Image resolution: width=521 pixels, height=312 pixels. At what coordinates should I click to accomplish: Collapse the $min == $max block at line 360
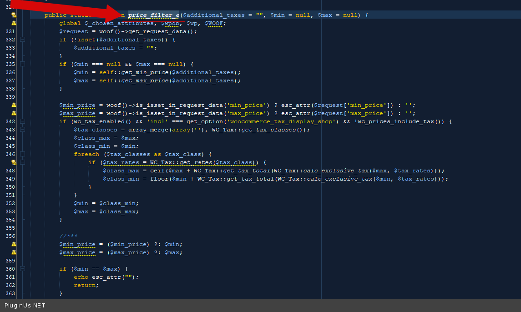point(22,269)
